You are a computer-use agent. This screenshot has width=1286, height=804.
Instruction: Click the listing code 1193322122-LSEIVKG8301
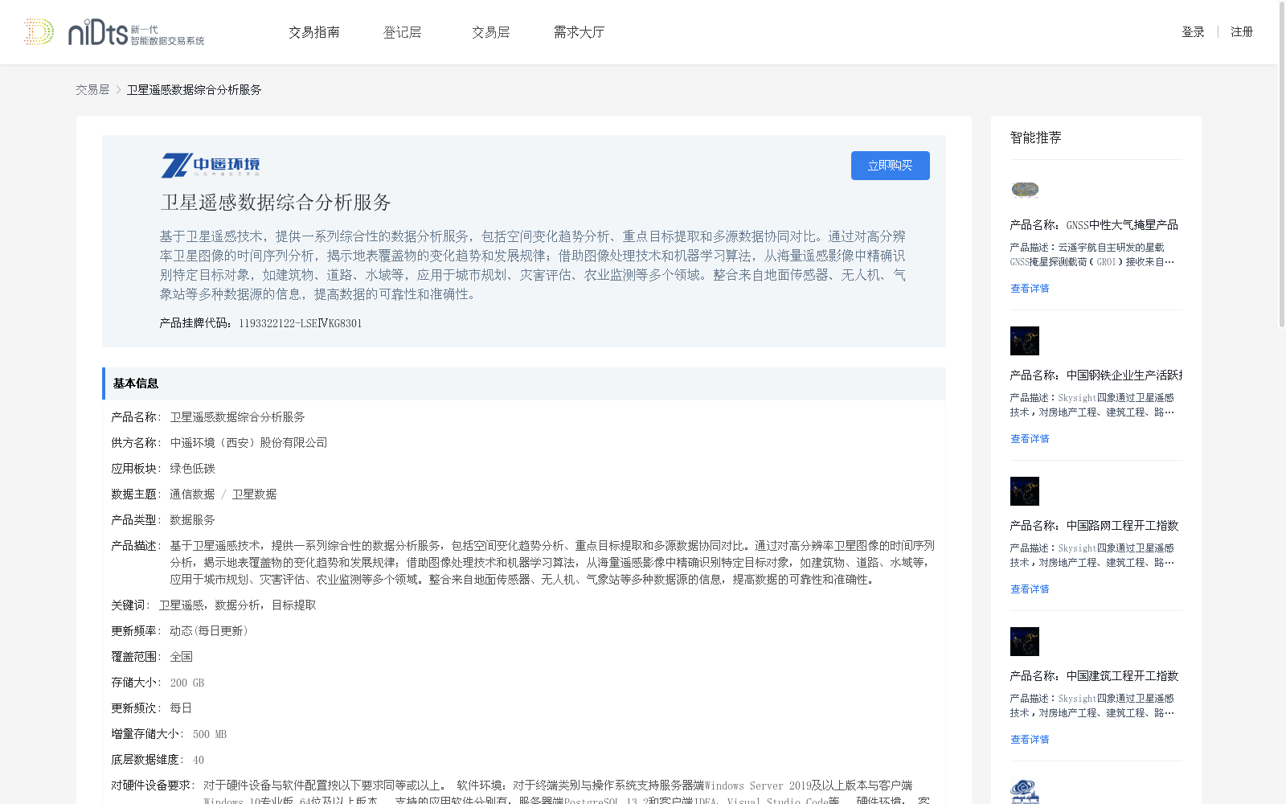click(301, 323)
